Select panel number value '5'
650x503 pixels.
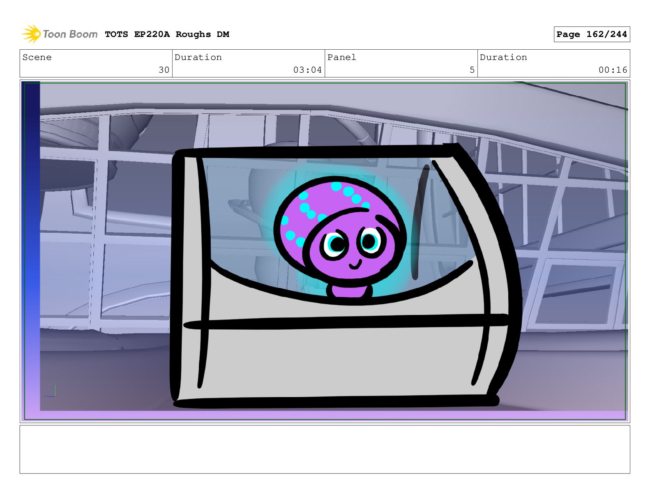(x=472, y=70)
